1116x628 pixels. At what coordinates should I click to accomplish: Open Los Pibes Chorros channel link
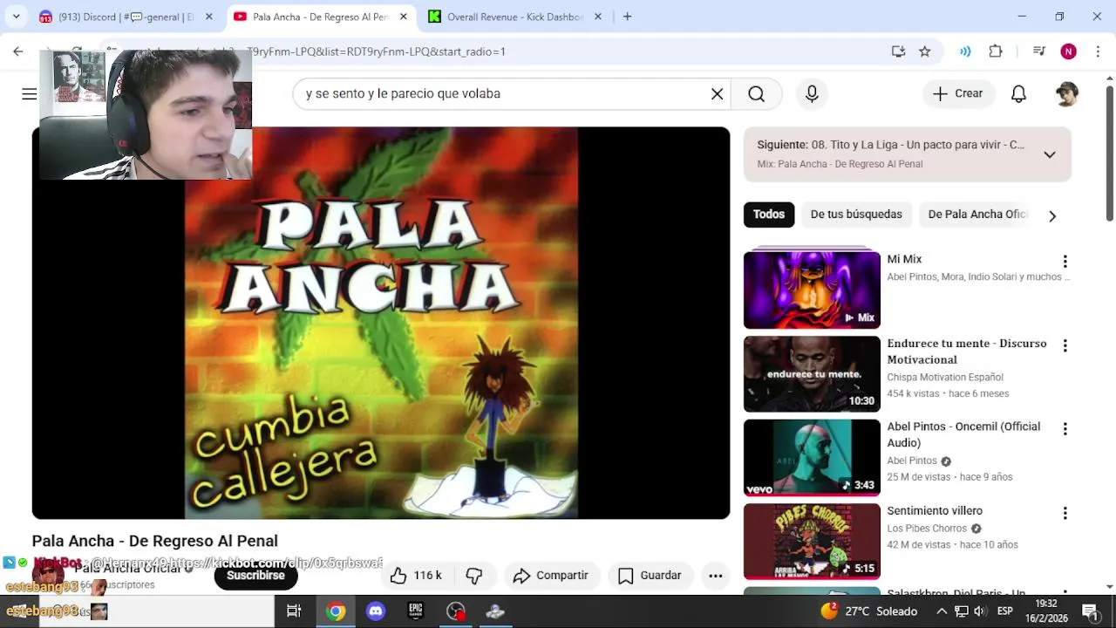(x=927, y=529)
